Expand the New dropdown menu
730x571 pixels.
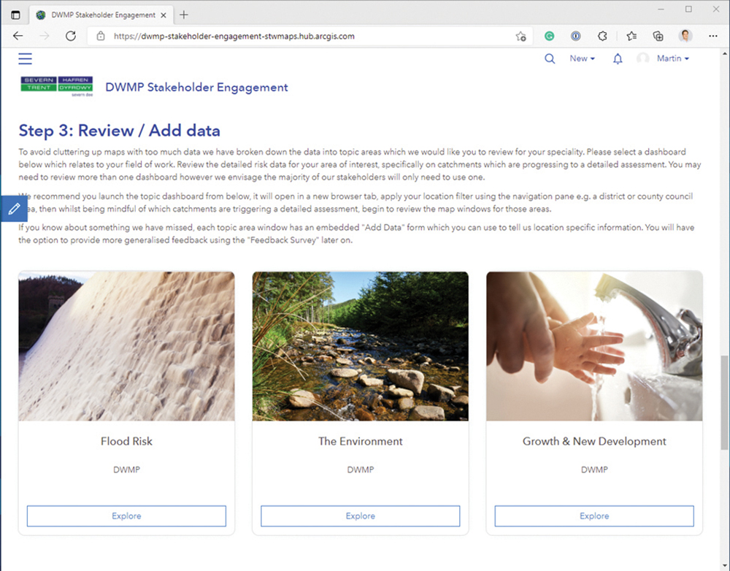[582, 58]
